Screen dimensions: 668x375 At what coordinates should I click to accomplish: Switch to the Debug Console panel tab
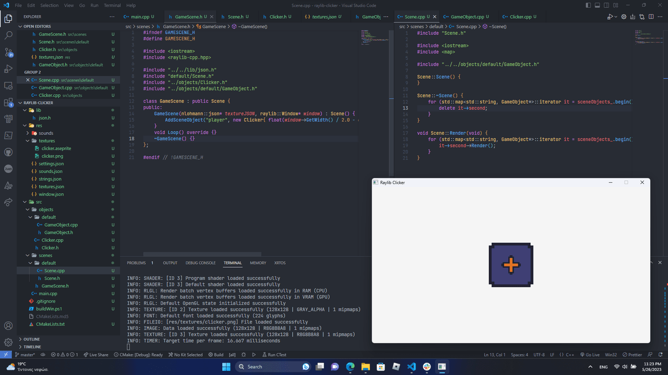[x=200, y=263]
